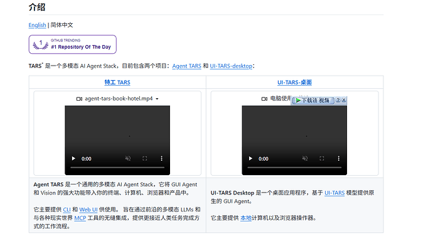
Task: Seek on the agent-tars-book-hotel video progress bar
Action: coord(117,168)
